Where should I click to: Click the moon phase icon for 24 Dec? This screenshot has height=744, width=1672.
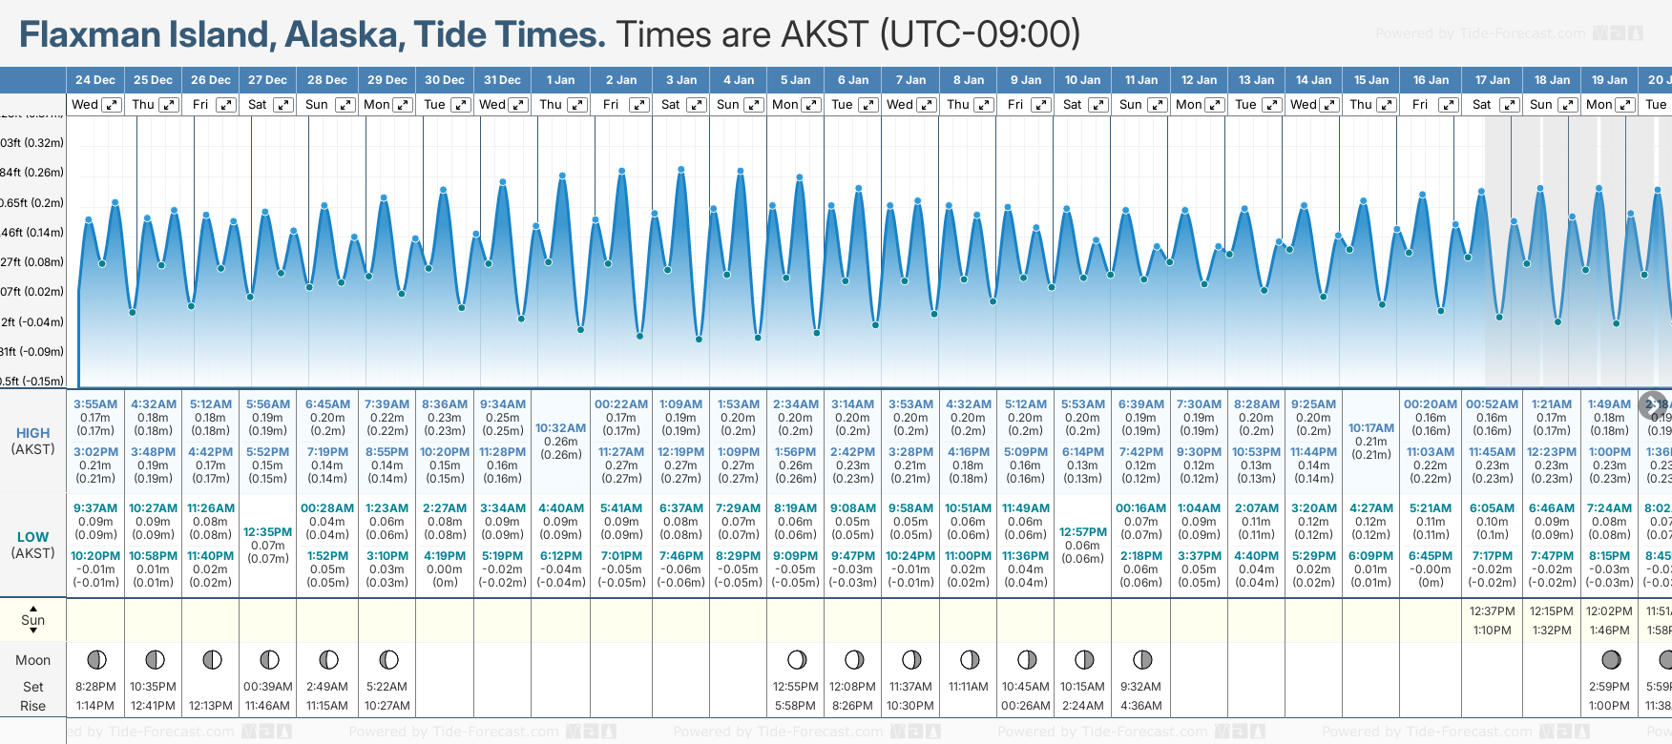pos(96,660)
